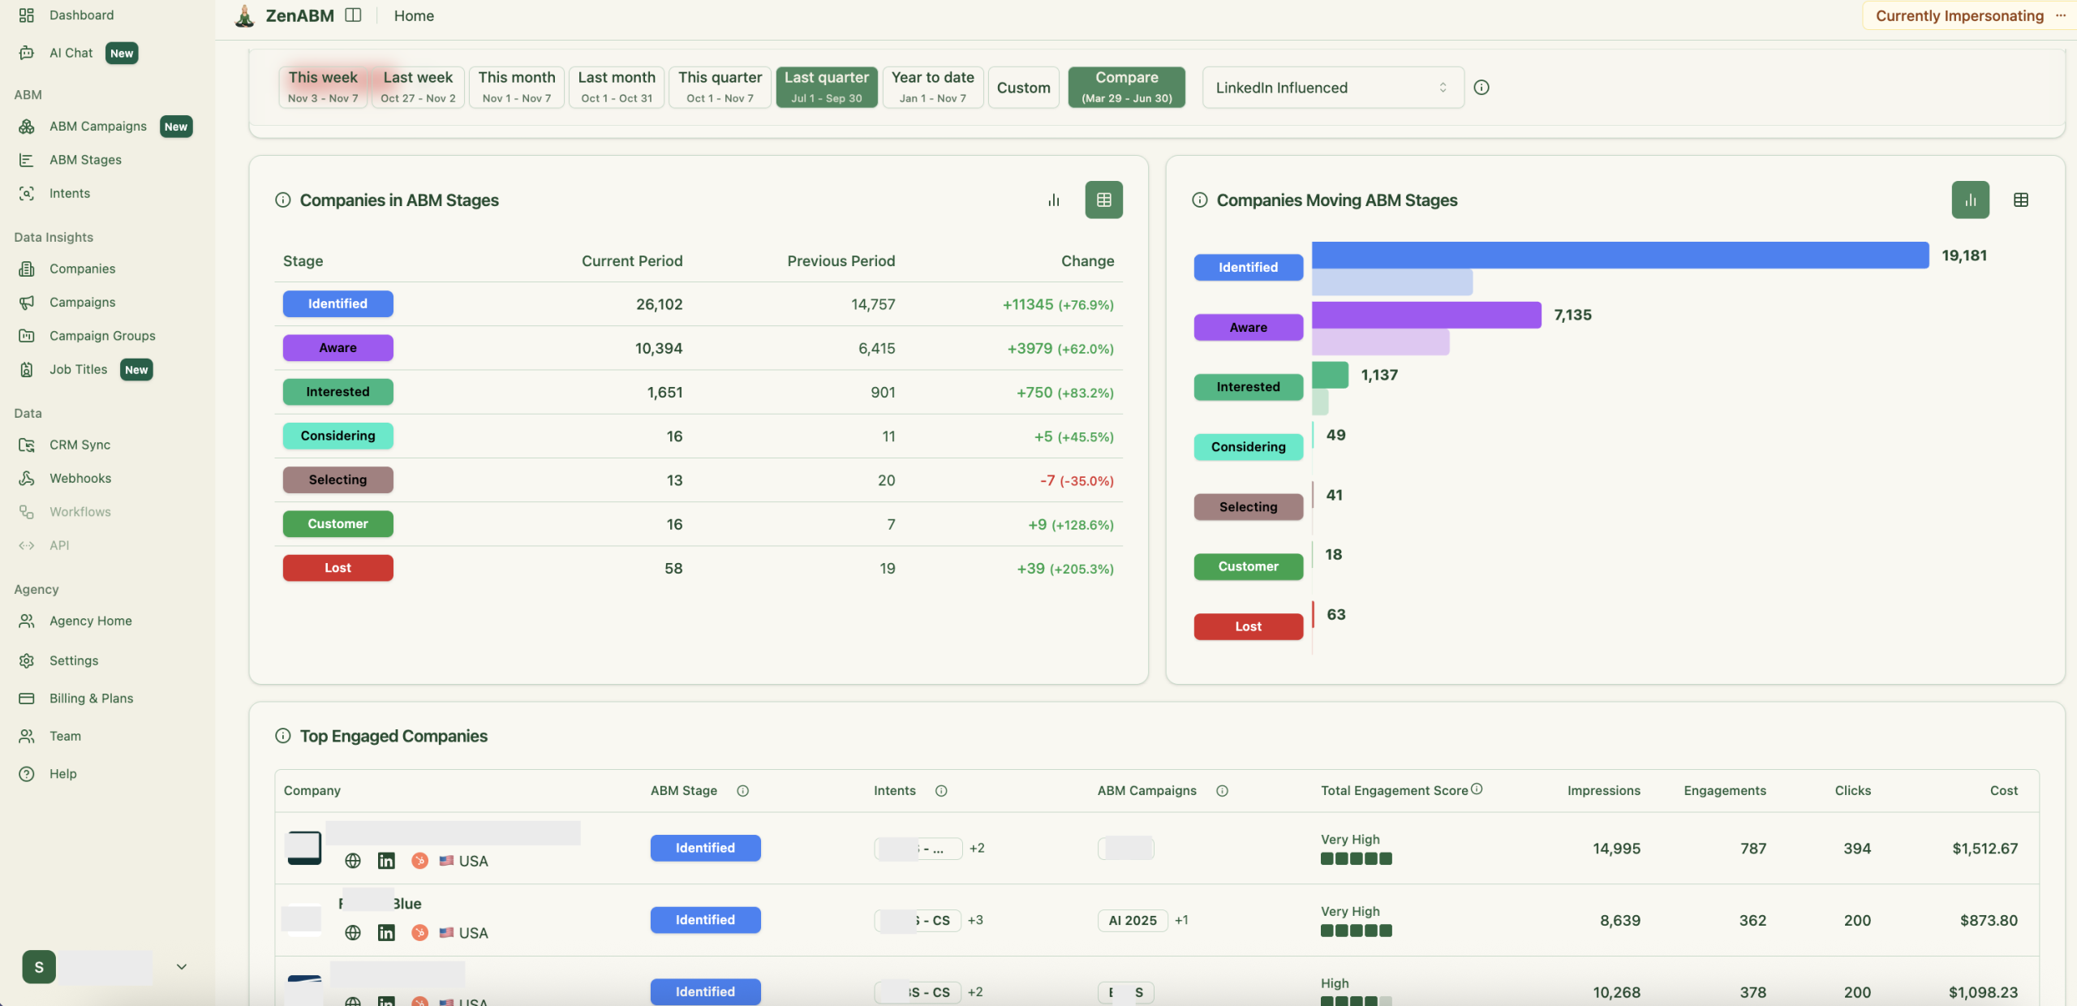Open the Webhooks page
The image size is (2077, 1006).
pyautogui.click(x=80, y=478)
